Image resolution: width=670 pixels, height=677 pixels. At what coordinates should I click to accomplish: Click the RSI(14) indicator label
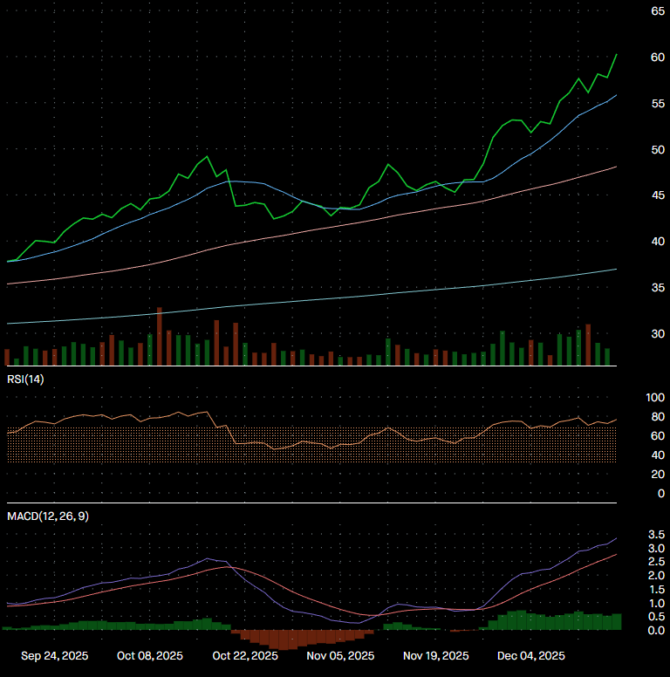click(x=25, y=380)
